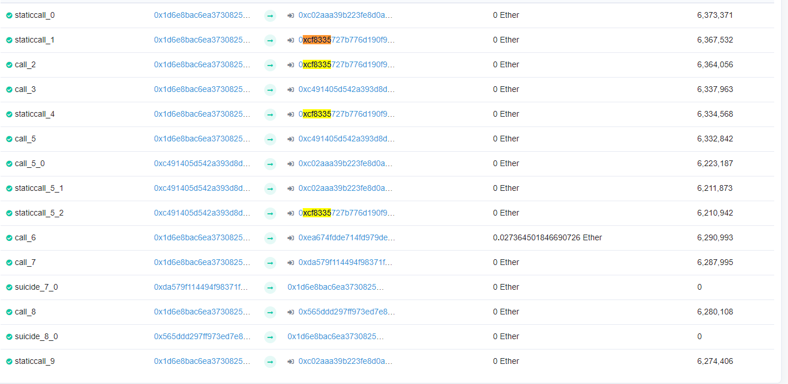The width and height of the screenshot is (788, 384).
Task: Click the contract icon beside 0xda579f114494 in call_7 row
Action: pos(291,263)
